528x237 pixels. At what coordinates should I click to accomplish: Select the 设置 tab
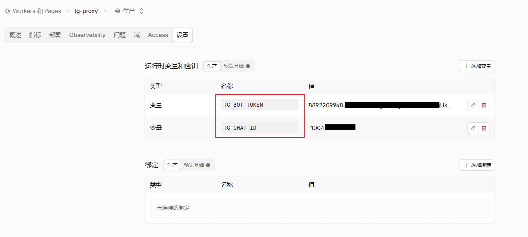coord(182,35)
